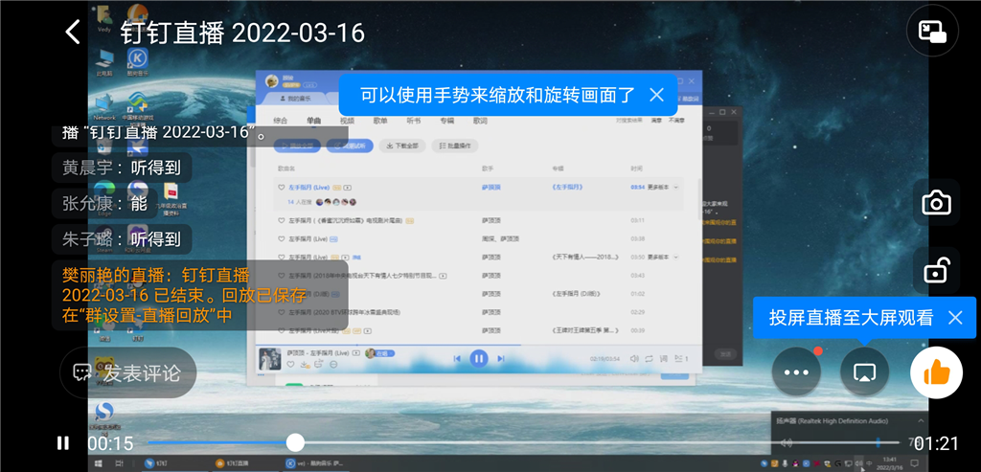Screen dimensions: 981x472
Task: Open the Network desktop icon
Action: coord(103,107)
